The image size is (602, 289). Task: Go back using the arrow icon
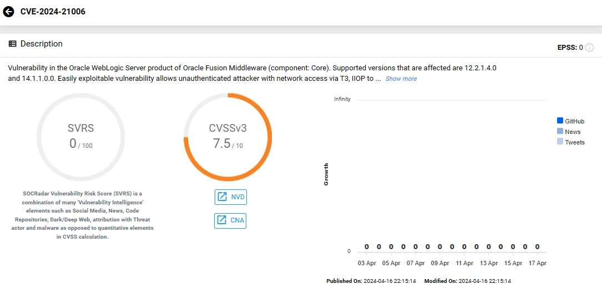8,12
